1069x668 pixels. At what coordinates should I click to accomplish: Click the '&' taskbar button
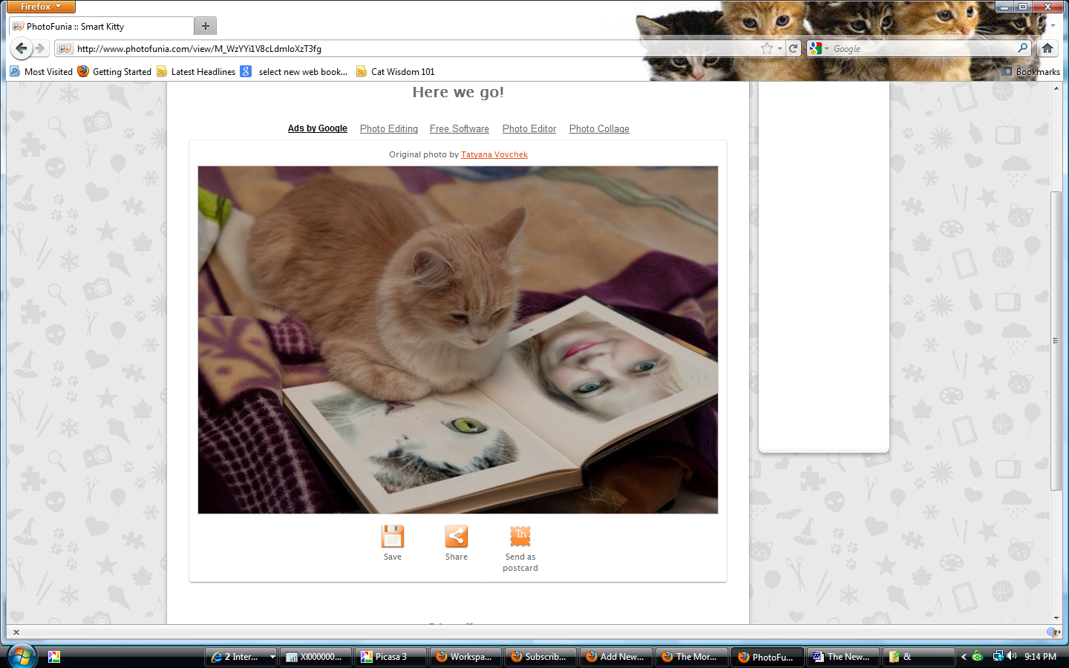[x=919, y=657]
